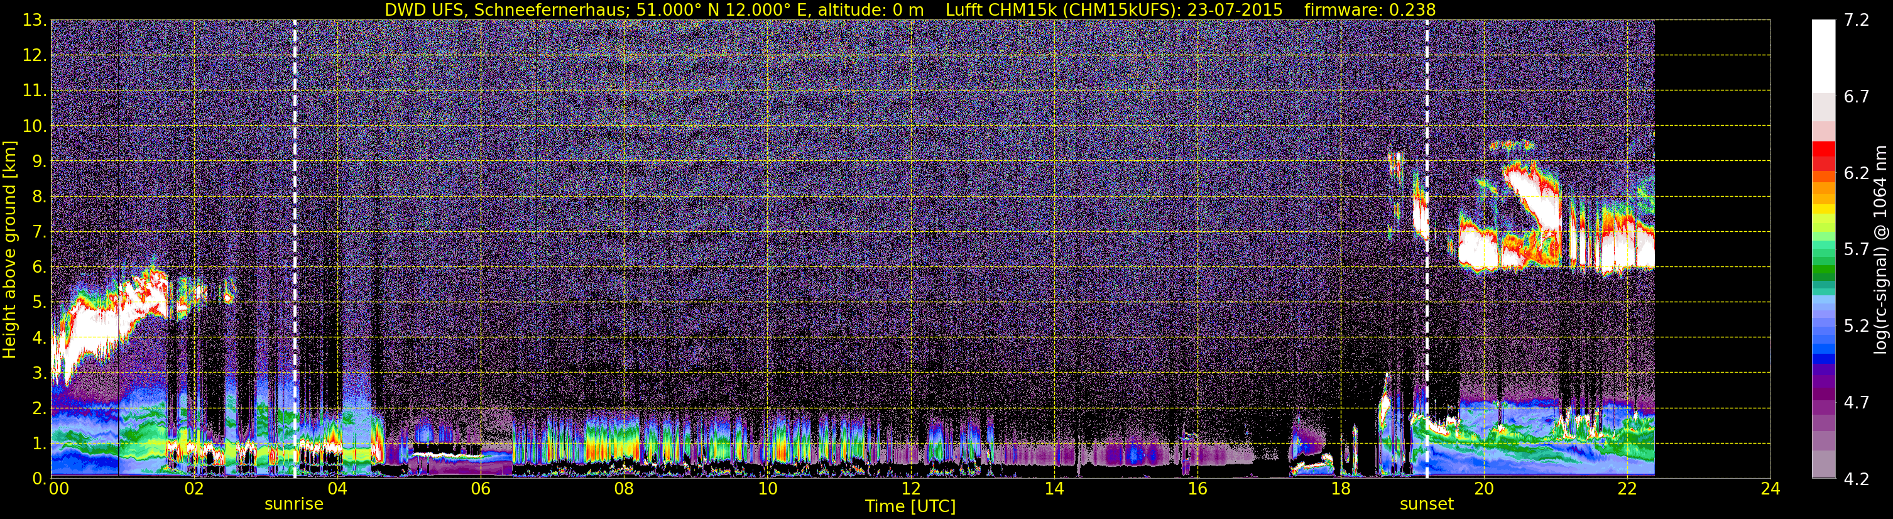Click the "5.2" colorbar tick value
This screenshot has width=1893, height=519.
pos(1857,326)
